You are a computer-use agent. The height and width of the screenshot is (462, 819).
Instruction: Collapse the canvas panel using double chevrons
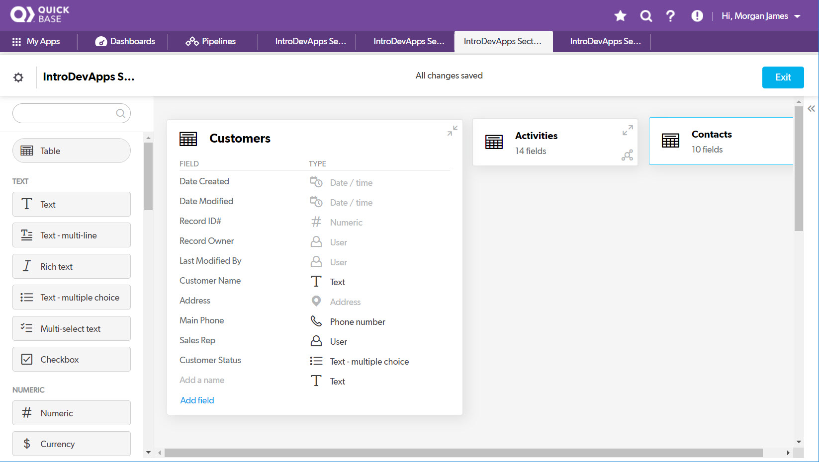[x=811, y=108]
